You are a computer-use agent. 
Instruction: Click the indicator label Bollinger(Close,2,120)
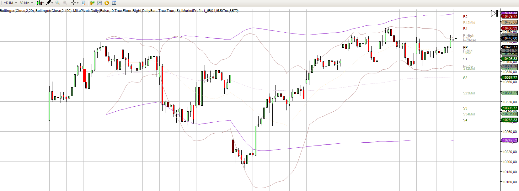(x=54, y=11)
